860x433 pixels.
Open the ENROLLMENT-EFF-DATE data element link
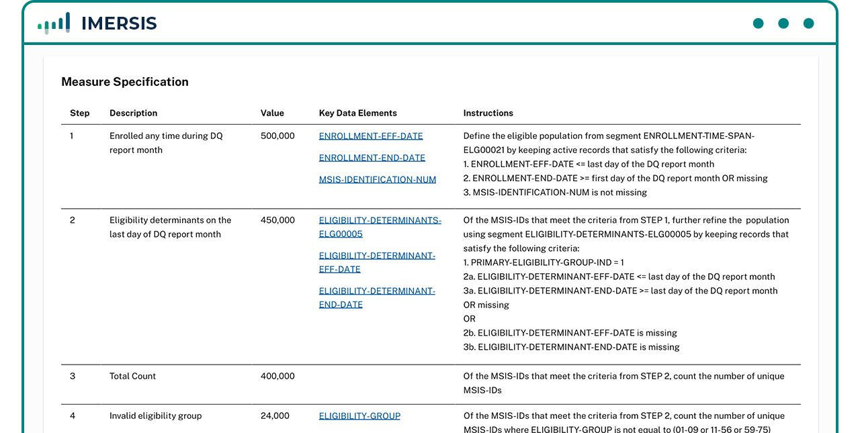[x=371, y=136]
